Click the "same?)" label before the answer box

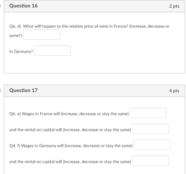[16, 36]
